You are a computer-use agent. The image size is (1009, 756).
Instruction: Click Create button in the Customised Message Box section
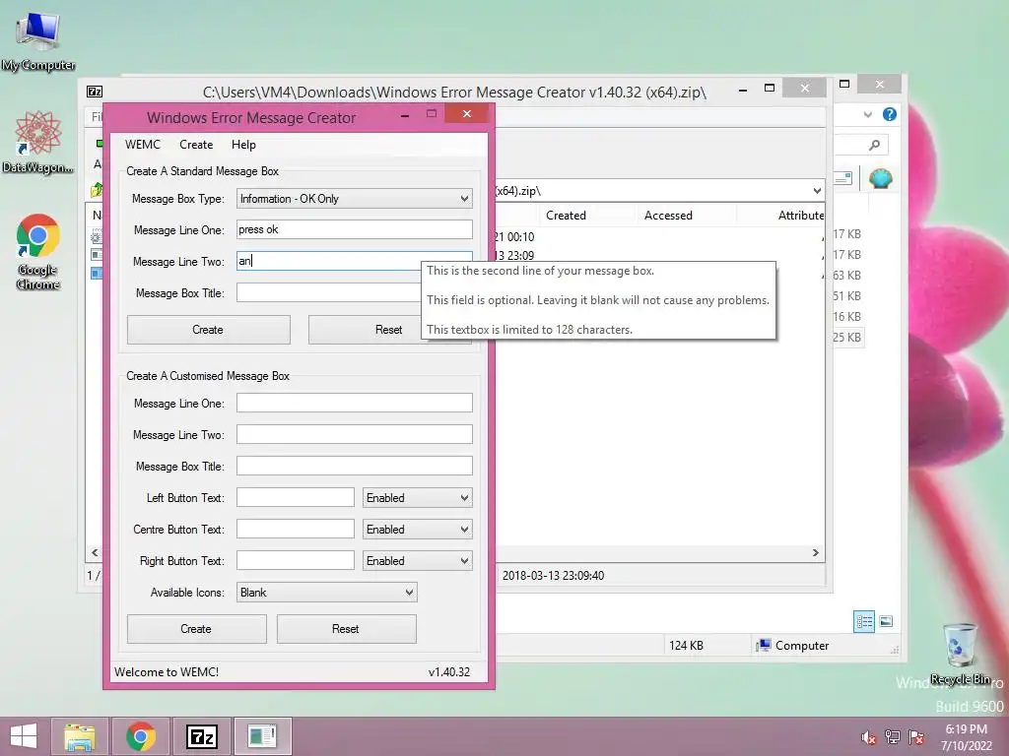196,629
